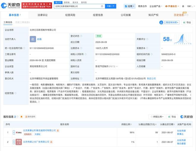Click the 附近公司 link
The image size is (196, 151).
[151, 79]
